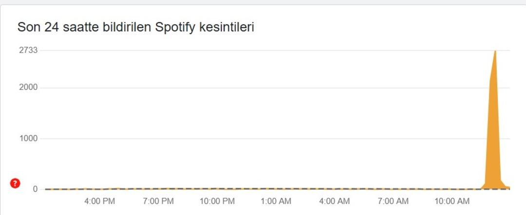Click the 10:00 AM time marker
Screen dimensions: 526x215
click(452, 201)
